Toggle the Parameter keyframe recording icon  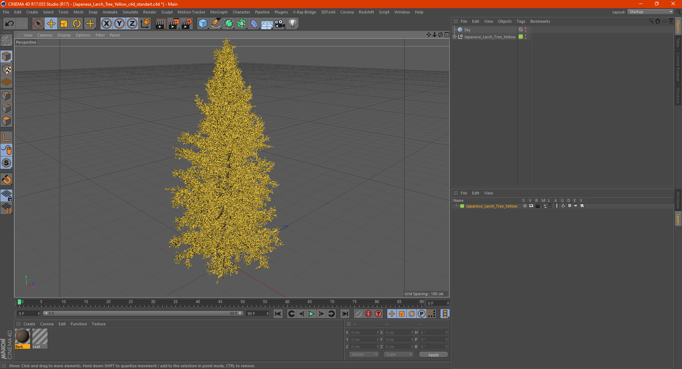pos(422,314)
